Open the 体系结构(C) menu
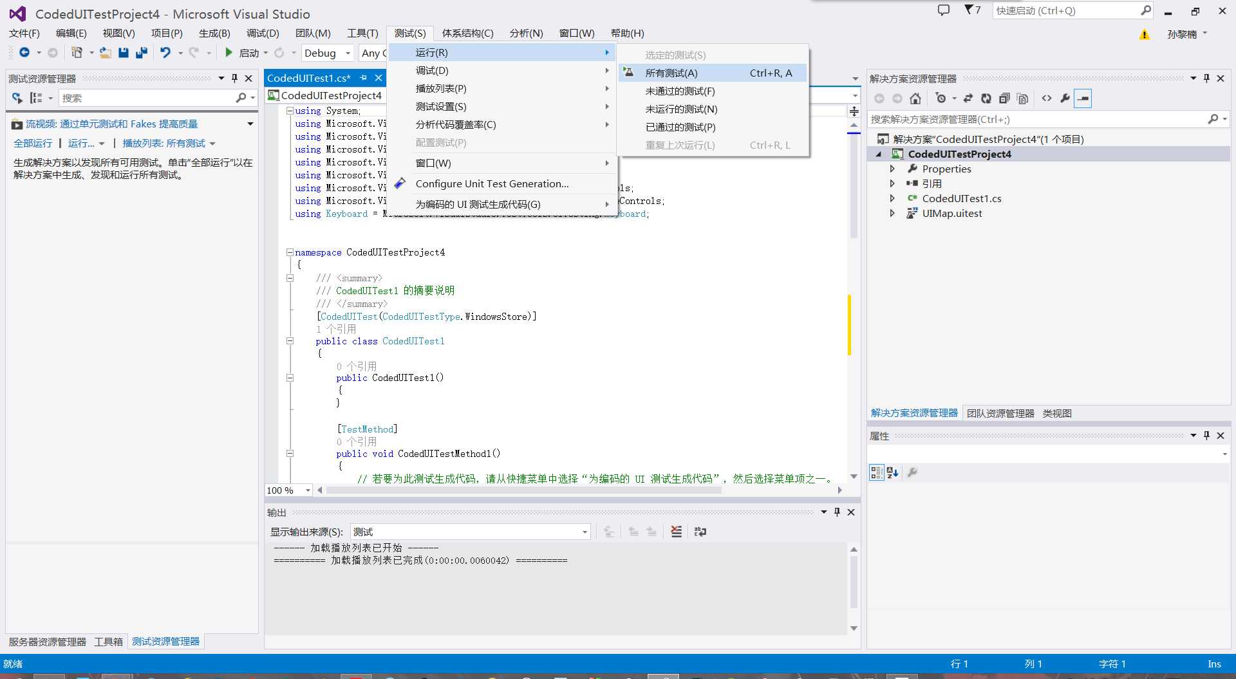 tap(467, 33)
